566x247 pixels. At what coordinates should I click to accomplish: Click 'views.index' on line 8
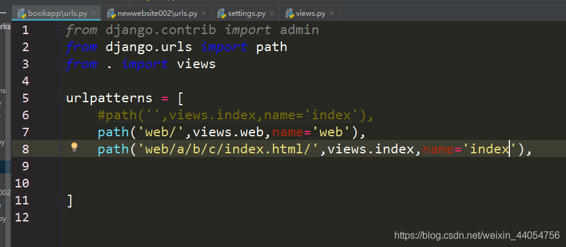pyautogui.click(x=371, y=149)
